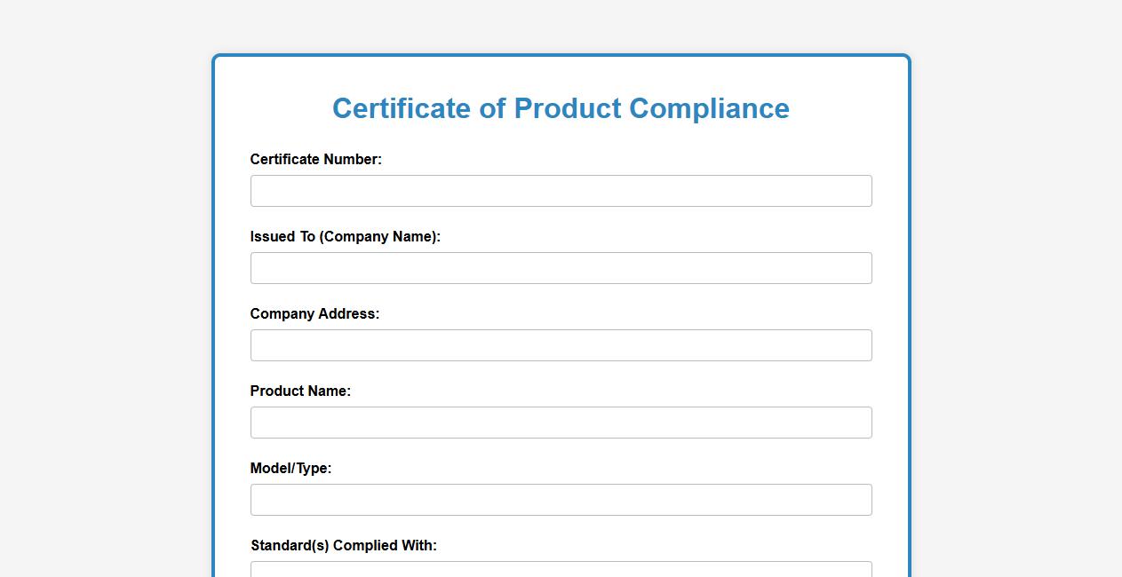Activate the Model/Type input box
The width and height of the screenshot is (1122, 577).
(561, 500)
